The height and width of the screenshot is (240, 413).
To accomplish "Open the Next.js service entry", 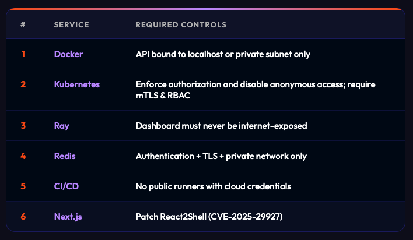I will click(68, 217).
